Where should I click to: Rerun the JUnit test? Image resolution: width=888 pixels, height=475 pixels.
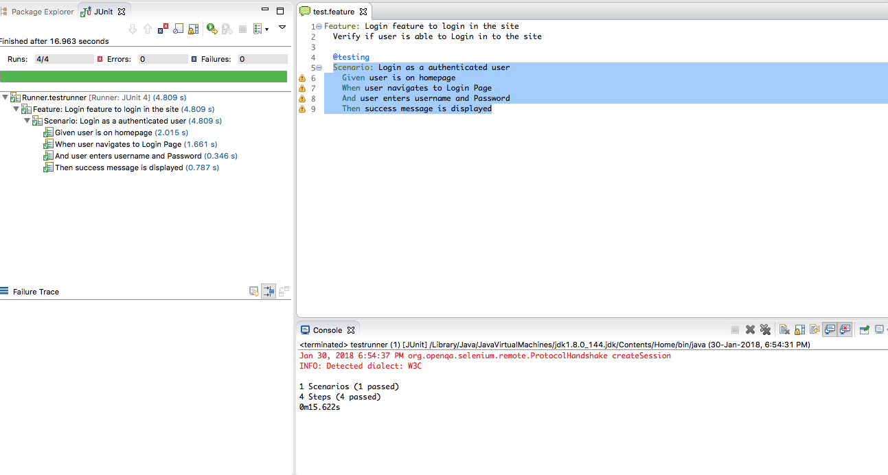coord(212,27)
